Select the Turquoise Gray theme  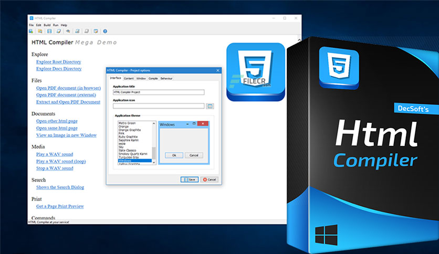(x=130, y=157)
